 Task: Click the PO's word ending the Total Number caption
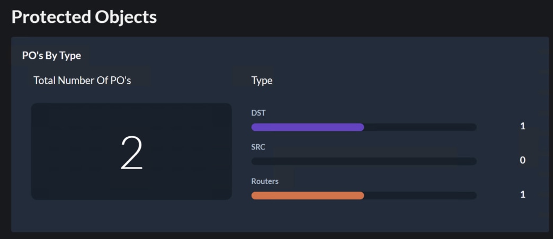(x=120, y=81)
